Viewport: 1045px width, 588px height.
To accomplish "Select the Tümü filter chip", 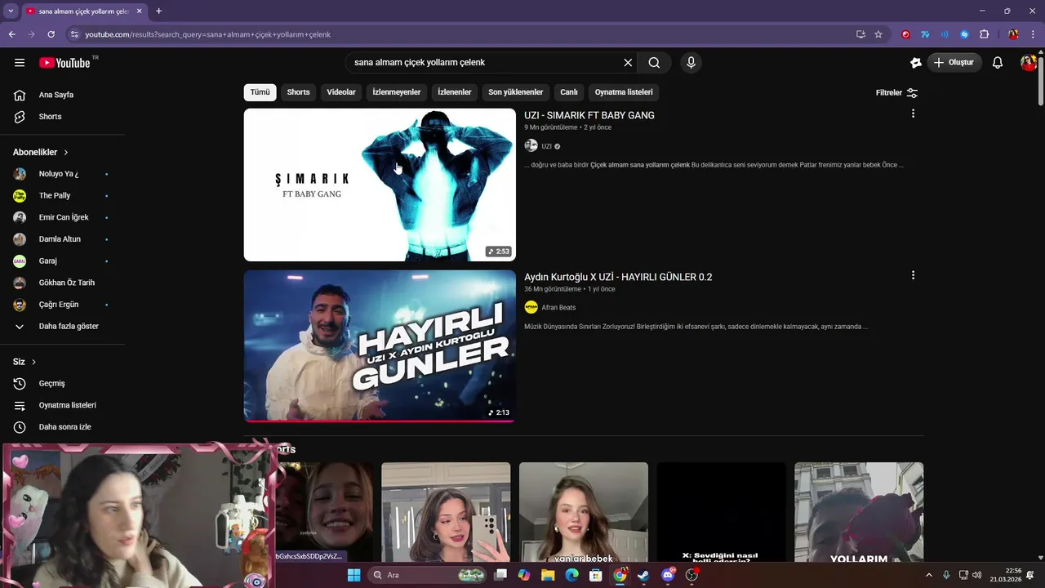I will coord(260,92).
